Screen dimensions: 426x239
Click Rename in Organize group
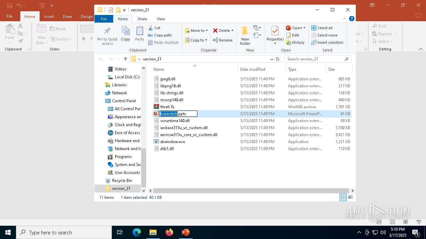(x=223, y=40)
